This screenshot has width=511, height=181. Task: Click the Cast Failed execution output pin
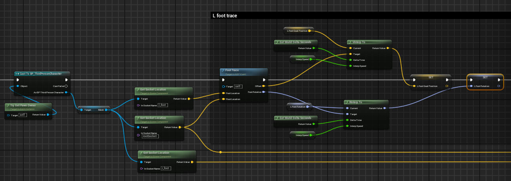pyautogui.click(x=66, y=86)
